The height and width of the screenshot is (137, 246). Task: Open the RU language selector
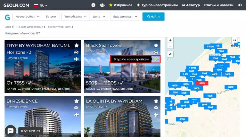point(40,5)
